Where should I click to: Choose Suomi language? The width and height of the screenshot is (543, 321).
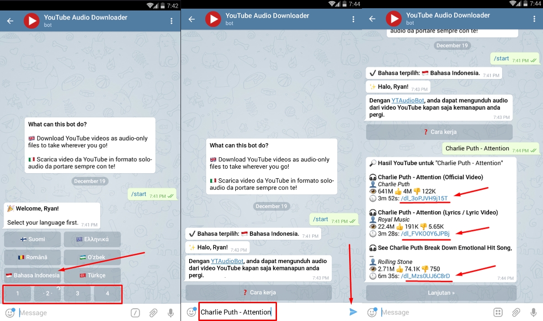pos(32,239)
